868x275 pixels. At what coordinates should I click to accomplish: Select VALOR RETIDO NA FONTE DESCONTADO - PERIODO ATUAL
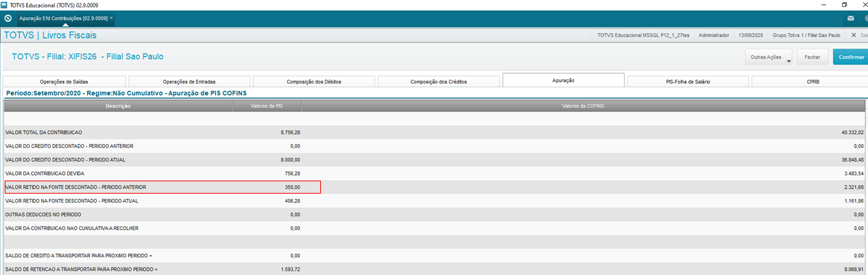pyautogui.click(x=435, y=200)
